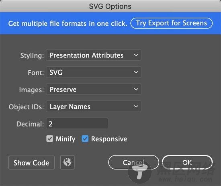Viewport: 221px width, 186px height.
Task: Click the Show Code button
Action: (x=31, y=162)
